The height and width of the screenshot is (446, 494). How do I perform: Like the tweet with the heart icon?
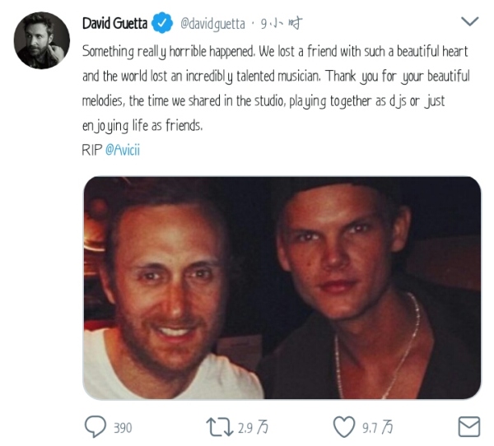(343, 427)
